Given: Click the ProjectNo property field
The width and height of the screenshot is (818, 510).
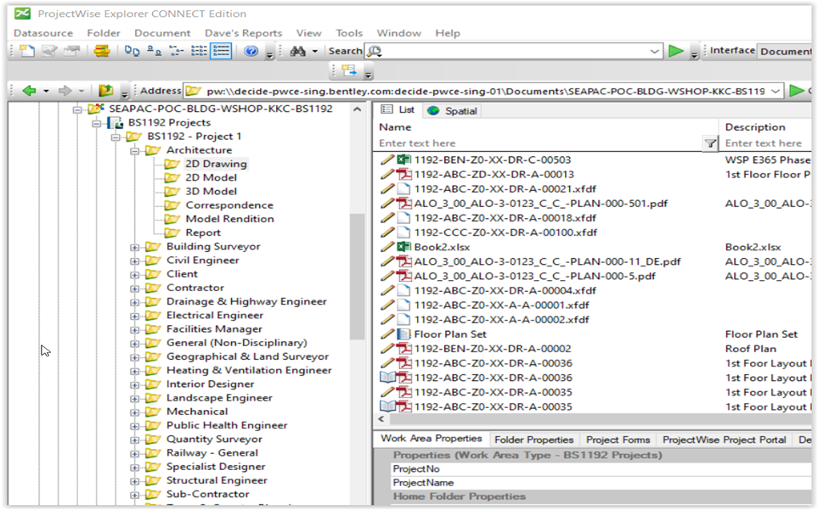Looking at the screenshot, I should click(601, 469).
